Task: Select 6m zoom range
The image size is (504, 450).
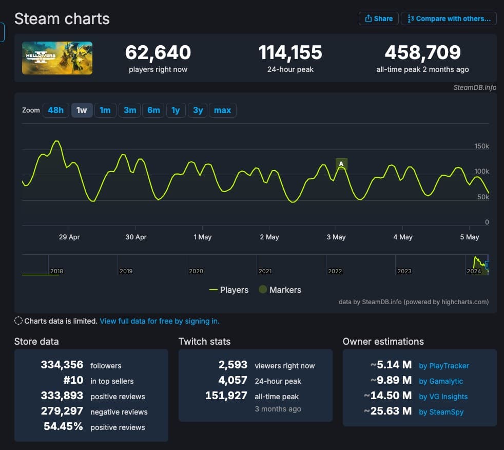Action: [x=153, y=110]
